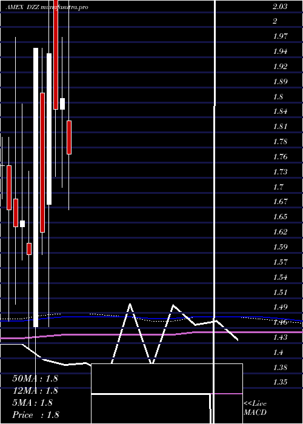This screenshot has width=303, height=424.
Task: Click the 2.03 price axis label
Action: [x=280, y=7]
